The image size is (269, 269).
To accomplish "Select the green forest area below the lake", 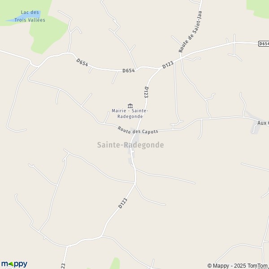I will pos(48,35).
